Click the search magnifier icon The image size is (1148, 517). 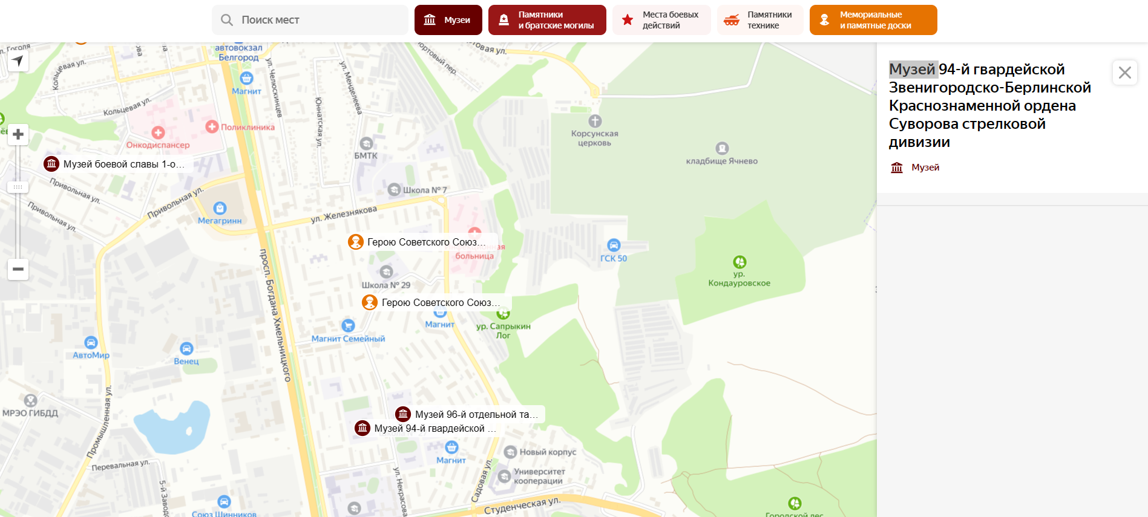pyautogui.click(x=227, y=20)
